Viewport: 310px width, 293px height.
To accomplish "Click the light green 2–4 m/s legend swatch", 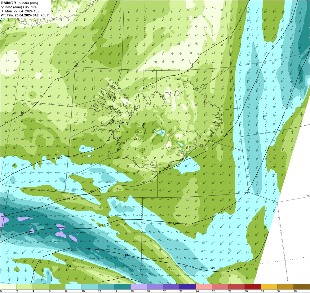I will [24, 287].
